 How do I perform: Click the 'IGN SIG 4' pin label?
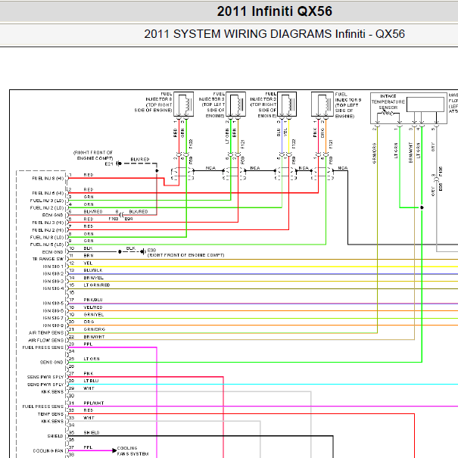(x=53, y=288)
